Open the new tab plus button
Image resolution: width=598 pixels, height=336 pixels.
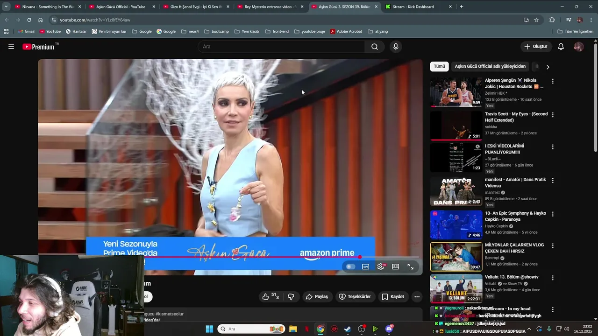point(462,7)
